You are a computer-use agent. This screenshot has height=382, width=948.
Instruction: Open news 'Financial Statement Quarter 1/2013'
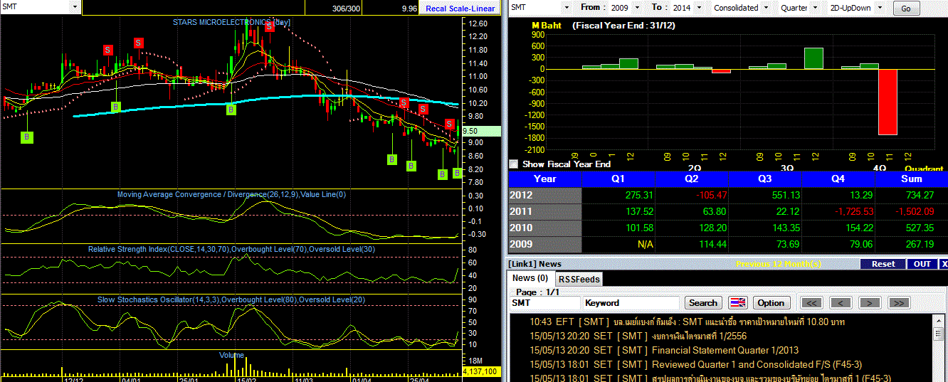coord(725,350)
